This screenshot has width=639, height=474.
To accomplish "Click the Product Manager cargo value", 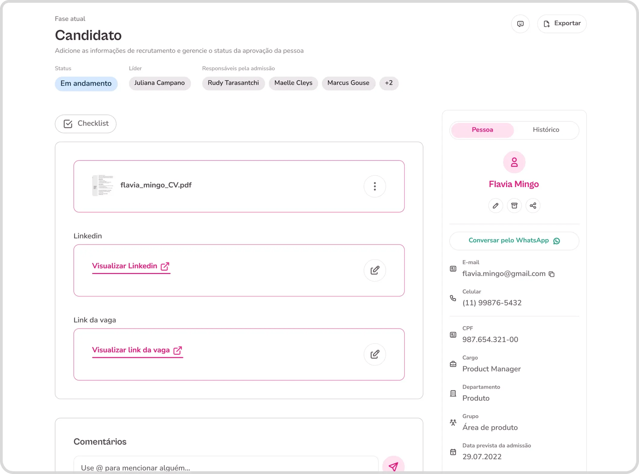I will coord(491,369).
